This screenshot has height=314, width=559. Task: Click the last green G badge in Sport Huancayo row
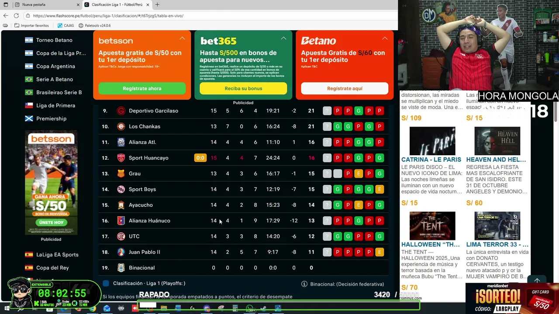tap(380, 158)
